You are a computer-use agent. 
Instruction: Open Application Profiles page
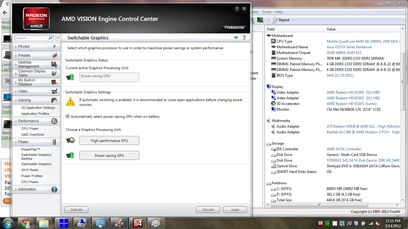pos(35,114)
